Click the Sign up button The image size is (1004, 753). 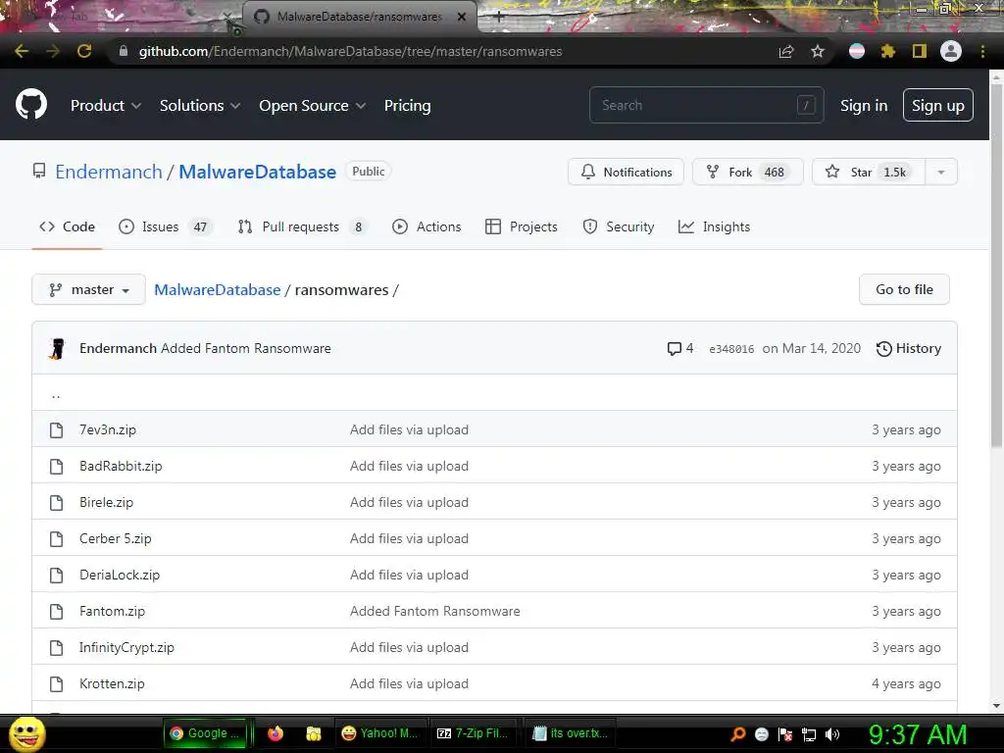[x=938, y=106]
